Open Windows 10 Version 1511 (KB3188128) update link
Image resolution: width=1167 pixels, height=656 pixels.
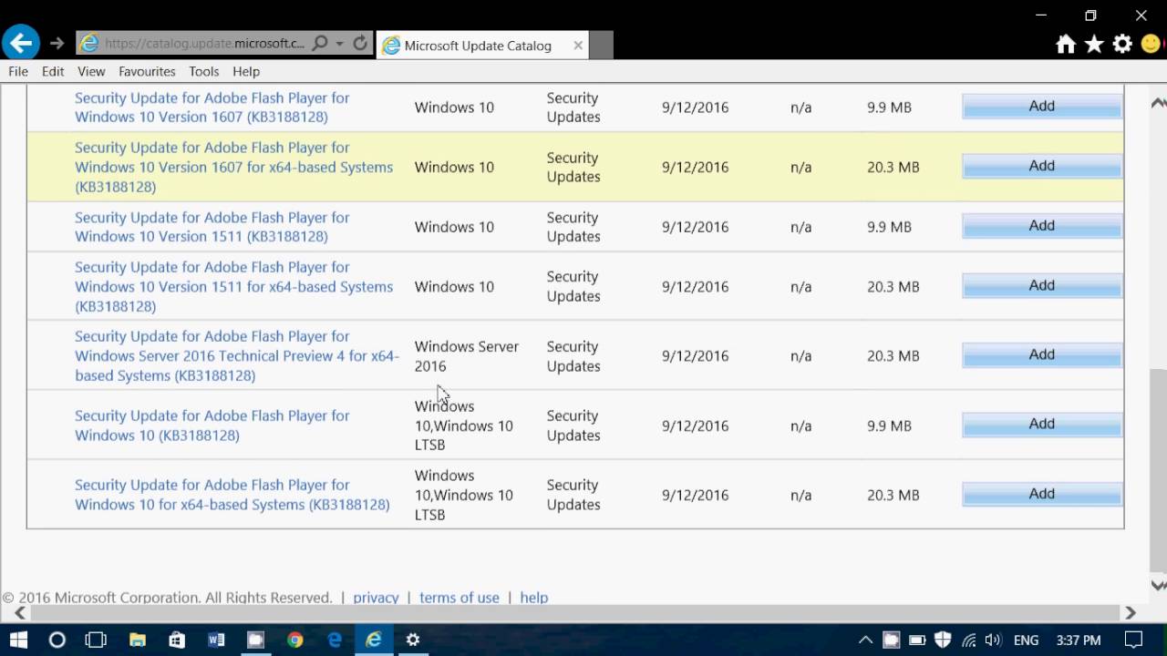(212, 227)
